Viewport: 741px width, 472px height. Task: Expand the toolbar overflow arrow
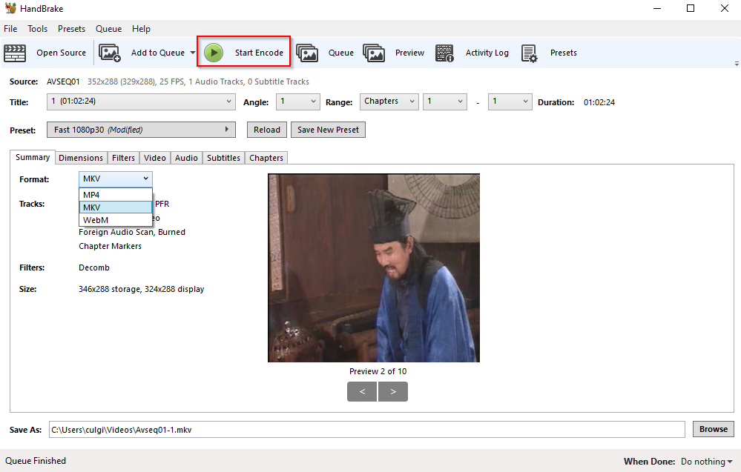point(737,63)
